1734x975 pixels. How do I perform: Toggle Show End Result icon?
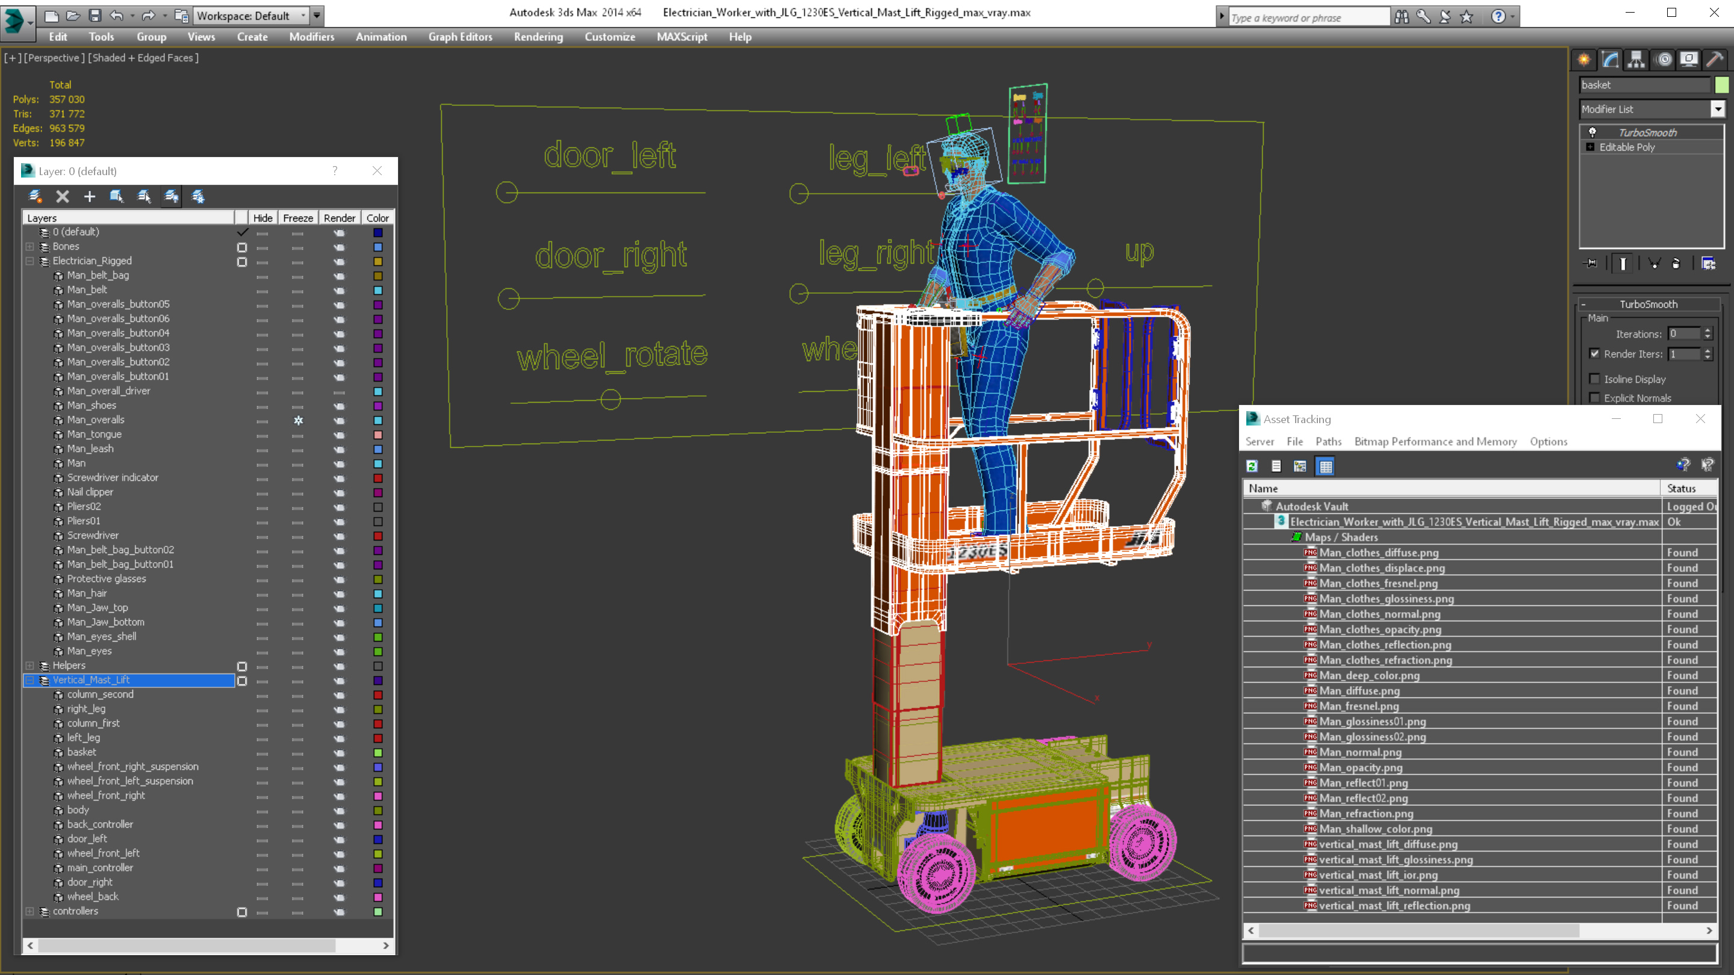(1623, 263)
